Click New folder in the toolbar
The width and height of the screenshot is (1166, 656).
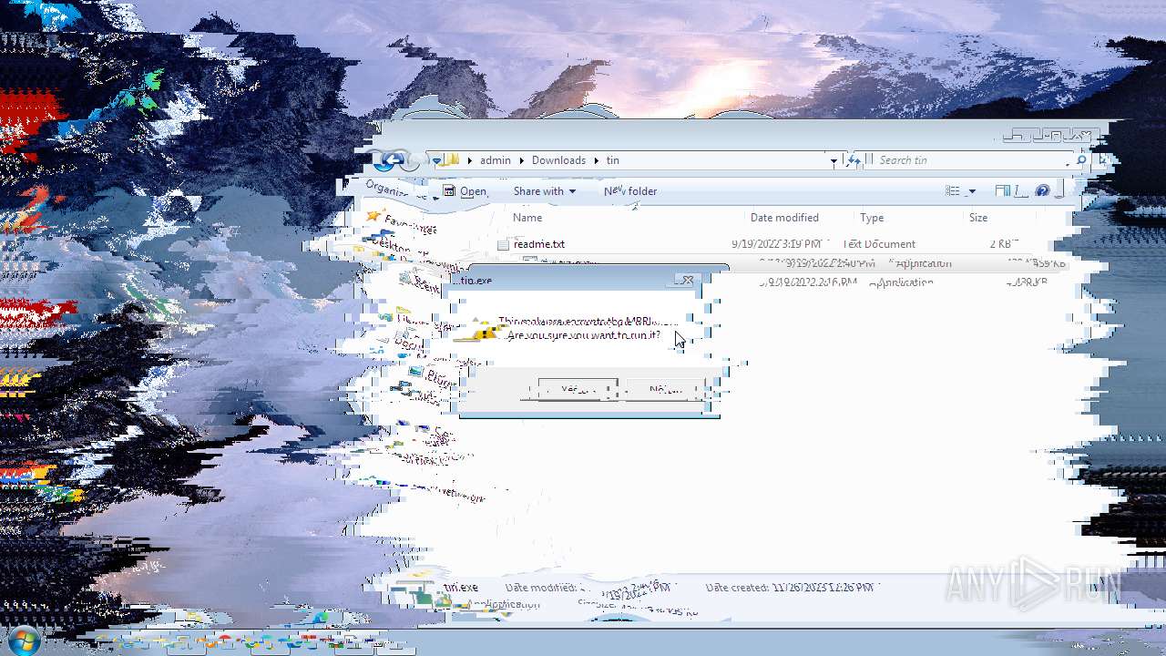coord(630,191)
